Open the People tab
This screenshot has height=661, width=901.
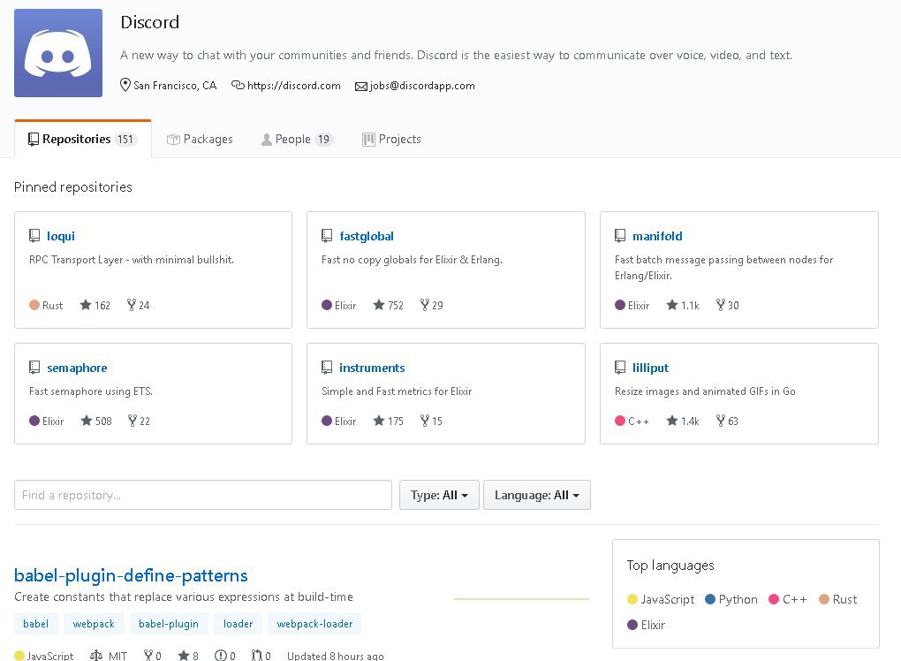pos(297,139)
